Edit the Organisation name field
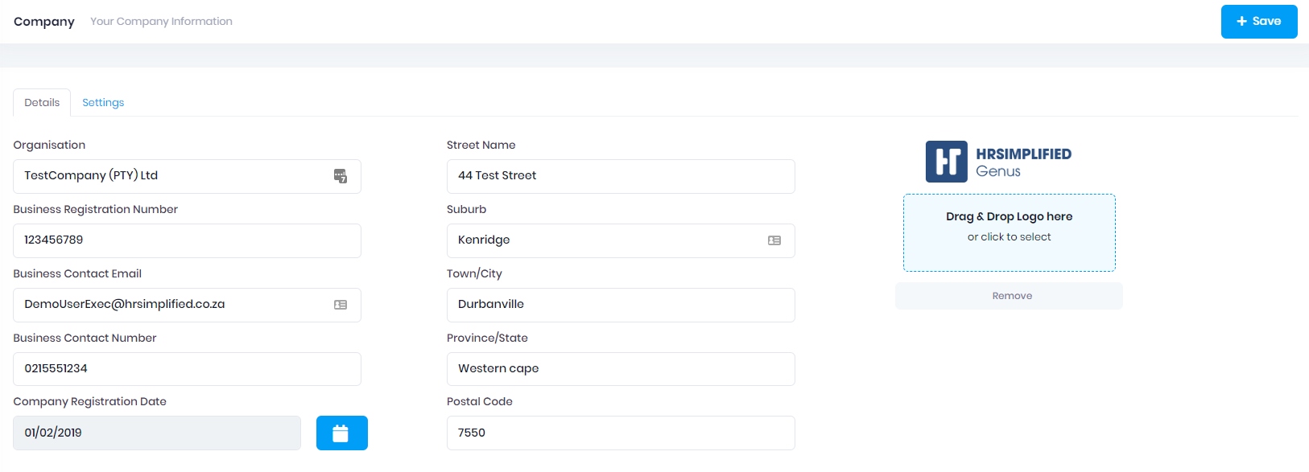Screen dimensions: 1309x472 (187, 176)
